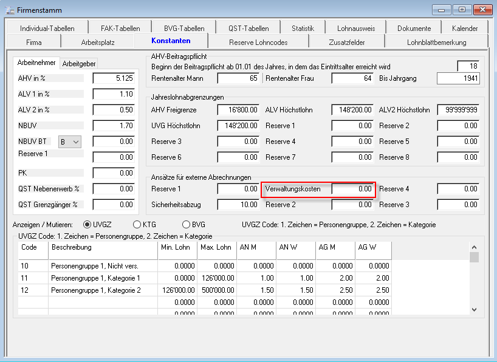Click the Beschreibung column header

(103, 250)
